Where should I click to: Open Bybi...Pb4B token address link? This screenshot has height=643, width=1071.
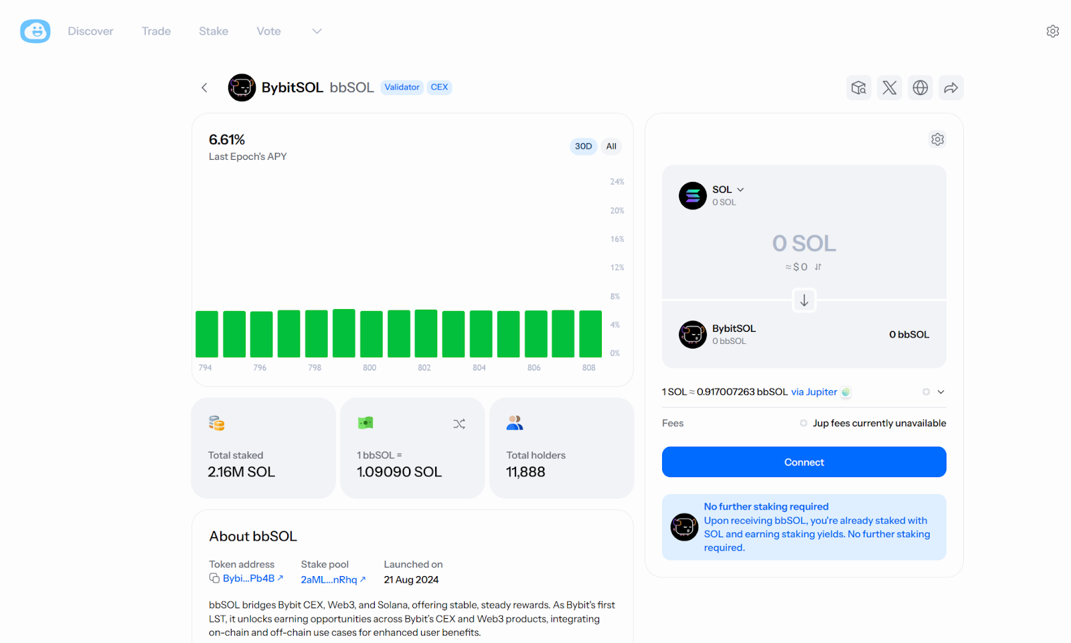click(253, 578)
